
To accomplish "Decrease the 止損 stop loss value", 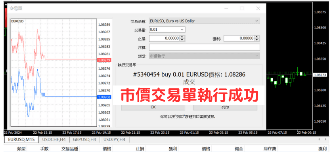I will 182,40.
